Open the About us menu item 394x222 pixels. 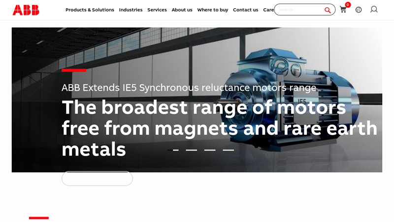click(182, 10)
